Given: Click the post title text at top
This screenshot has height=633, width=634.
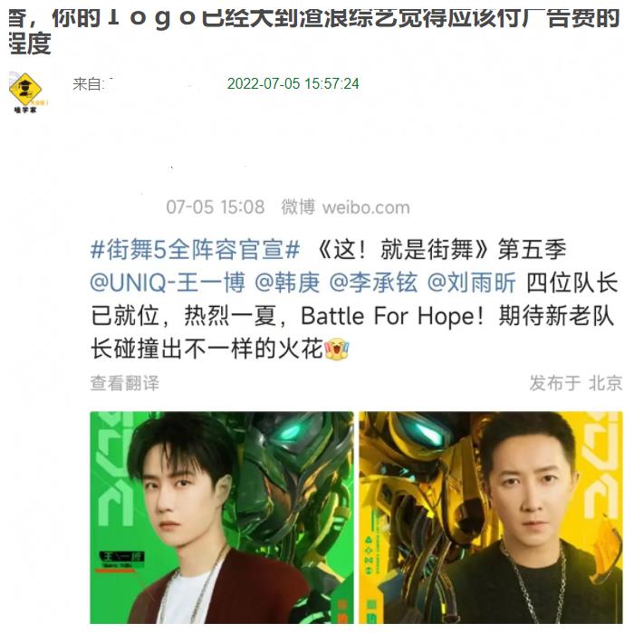Looking at the screenshot, I should click(x=314, y=31).
